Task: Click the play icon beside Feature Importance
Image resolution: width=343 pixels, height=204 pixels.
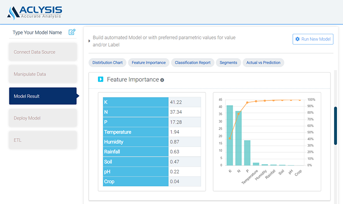Action: point(101,79)
